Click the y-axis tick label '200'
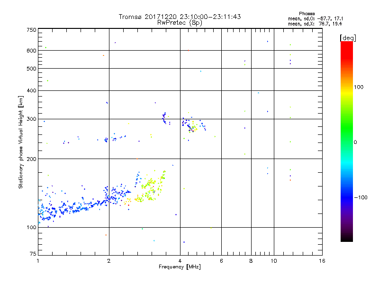379x284 pixels. tap(31, 159)
